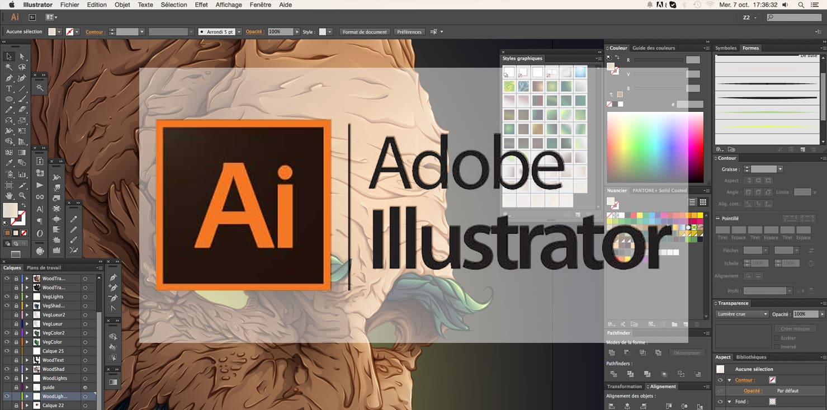Toggle visibility of Calque 25 layer
Image resolution: width=827 pixels, height=410 pixels.
click(7, 351)
